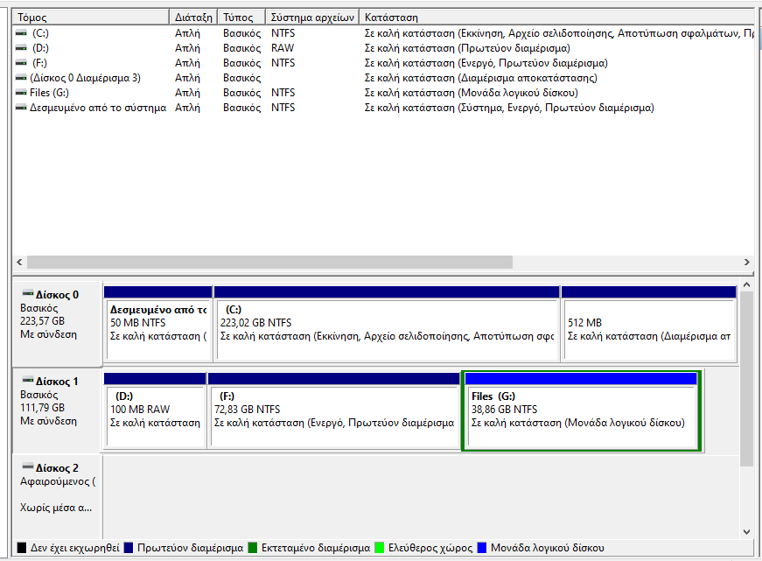
Task: Select the 50 MB NTFS reserved partition block
Action: pyautogui.click(x=158, y=324)
